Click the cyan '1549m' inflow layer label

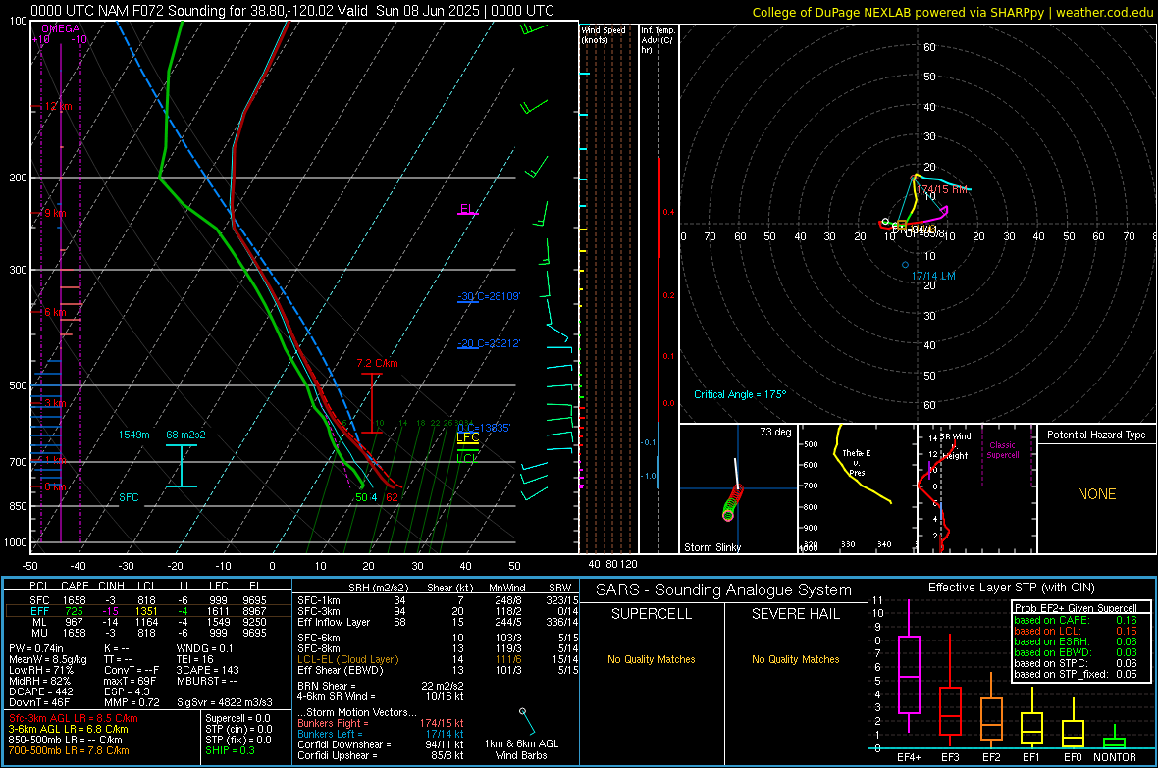click(x=133, y=435)
